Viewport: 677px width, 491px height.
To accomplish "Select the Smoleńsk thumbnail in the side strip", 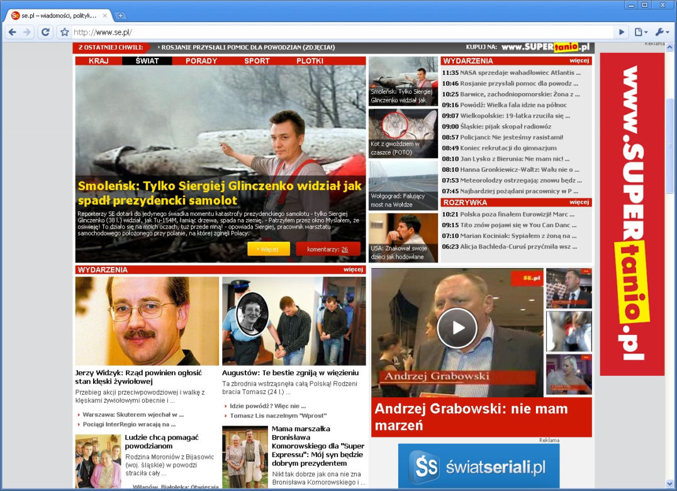I will pyautogui.click(x=403, y=81).
